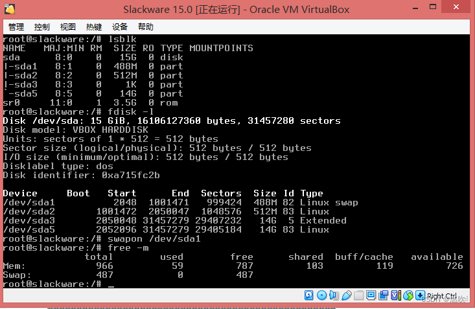Click the MOUNTPOINTS column header
475x309 pixels.
coord(221,48)
